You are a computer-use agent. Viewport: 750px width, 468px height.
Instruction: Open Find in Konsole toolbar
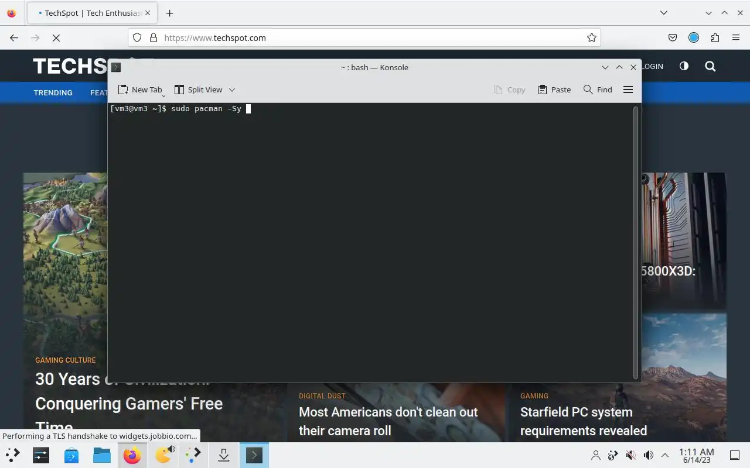pyautogui.click(x=598, y=90)
